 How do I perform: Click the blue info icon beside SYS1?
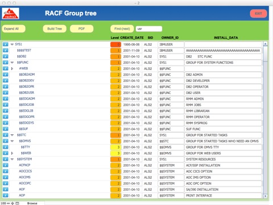tap(6, 44)
